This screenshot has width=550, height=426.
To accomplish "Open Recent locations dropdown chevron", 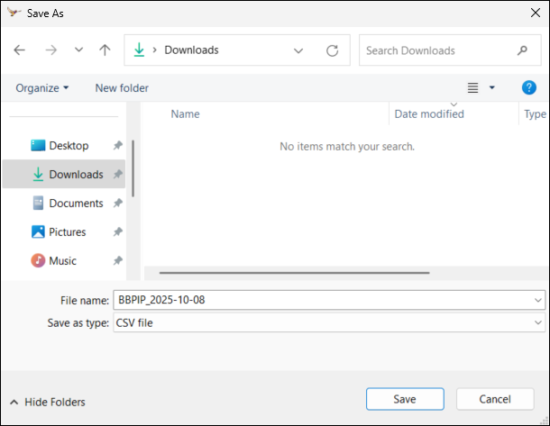I will pyautogui.click(x=78, y=50).
